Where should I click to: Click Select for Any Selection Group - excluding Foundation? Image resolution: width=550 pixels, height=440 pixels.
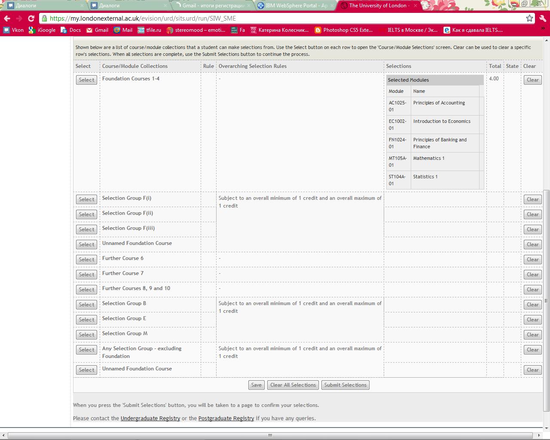(x=86, y=350)
